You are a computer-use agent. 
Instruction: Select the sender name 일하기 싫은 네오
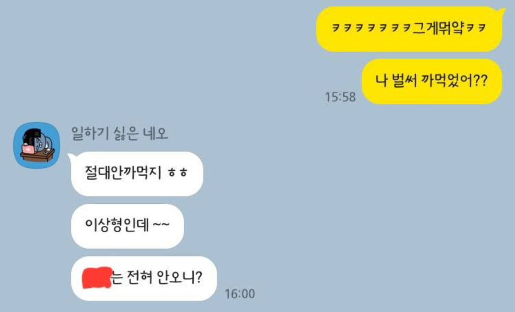[x=119, y=134]
